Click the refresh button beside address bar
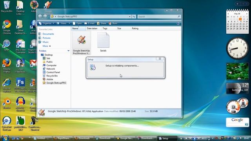This screenshot has height=141, width=251. point(134,16)
